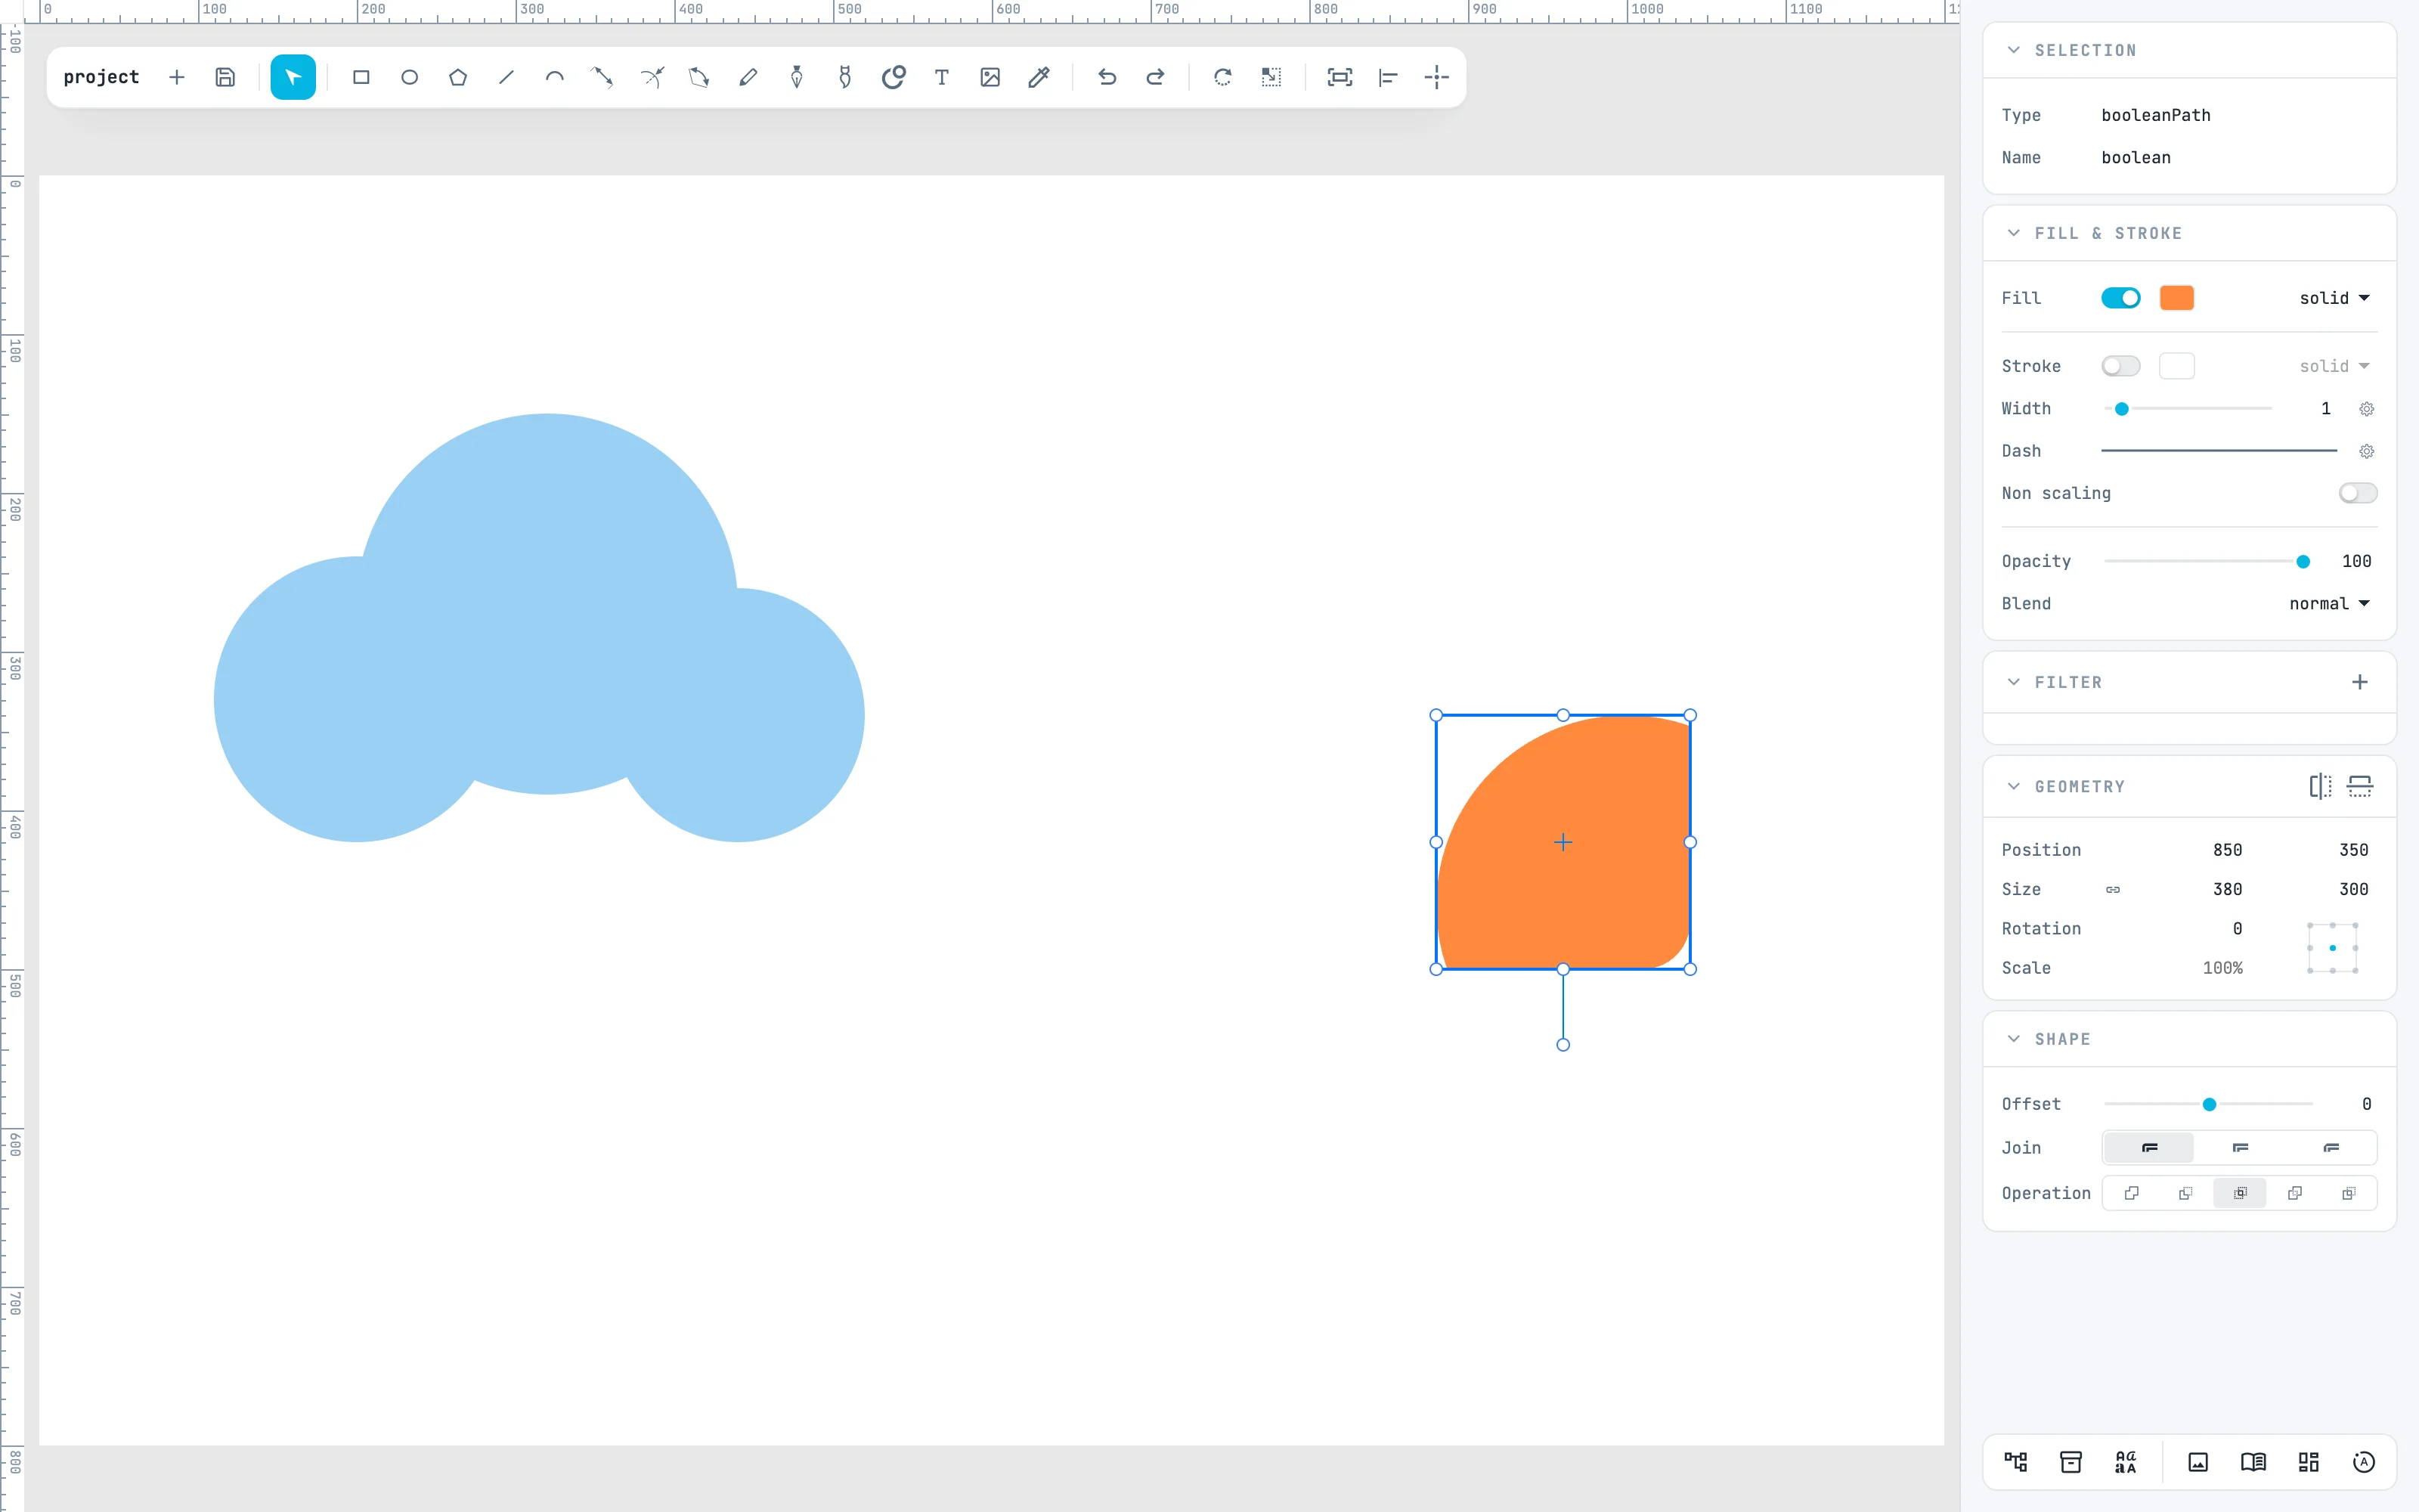Select the arc tool

pos(555,77)
